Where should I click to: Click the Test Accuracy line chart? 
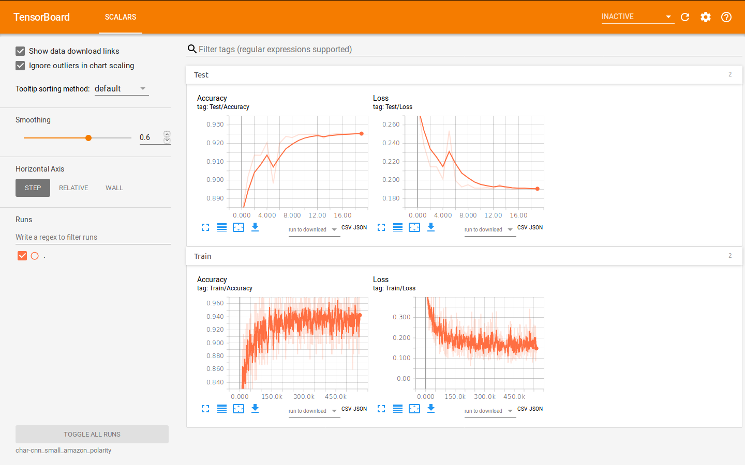point(299,162)
